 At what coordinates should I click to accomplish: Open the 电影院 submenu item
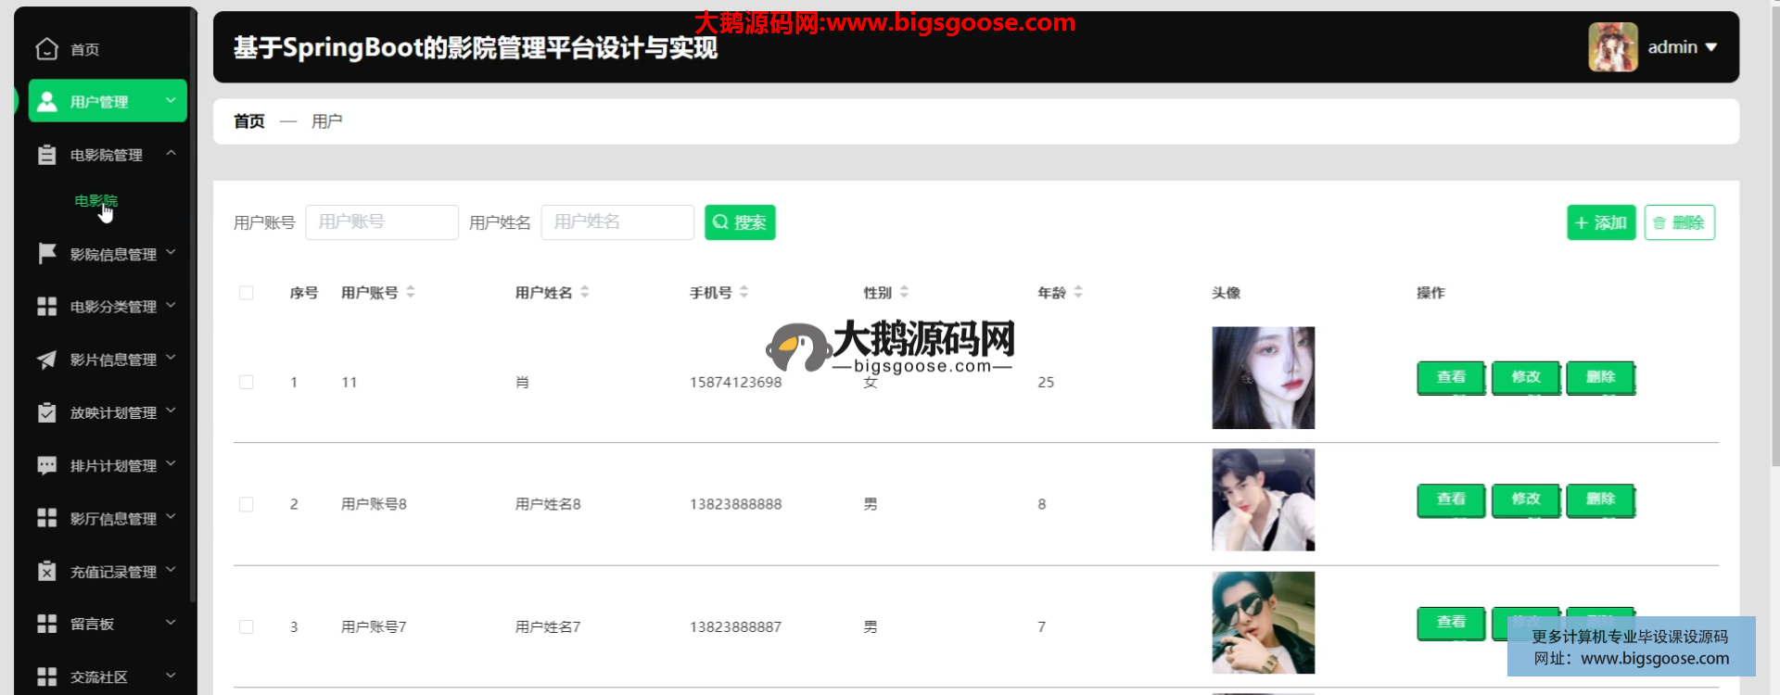95,201
